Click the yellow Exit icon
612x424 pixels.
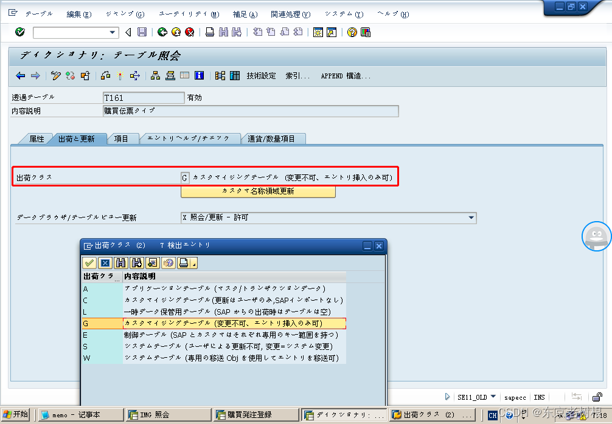(176, 32)
